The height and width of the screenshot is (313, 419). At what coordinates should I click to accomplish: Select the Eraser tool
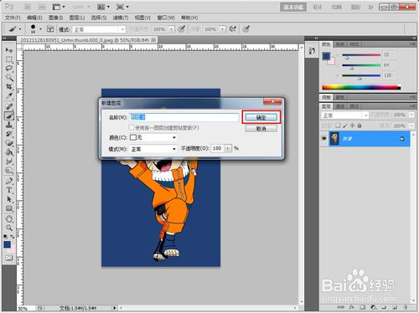(9, 143)
